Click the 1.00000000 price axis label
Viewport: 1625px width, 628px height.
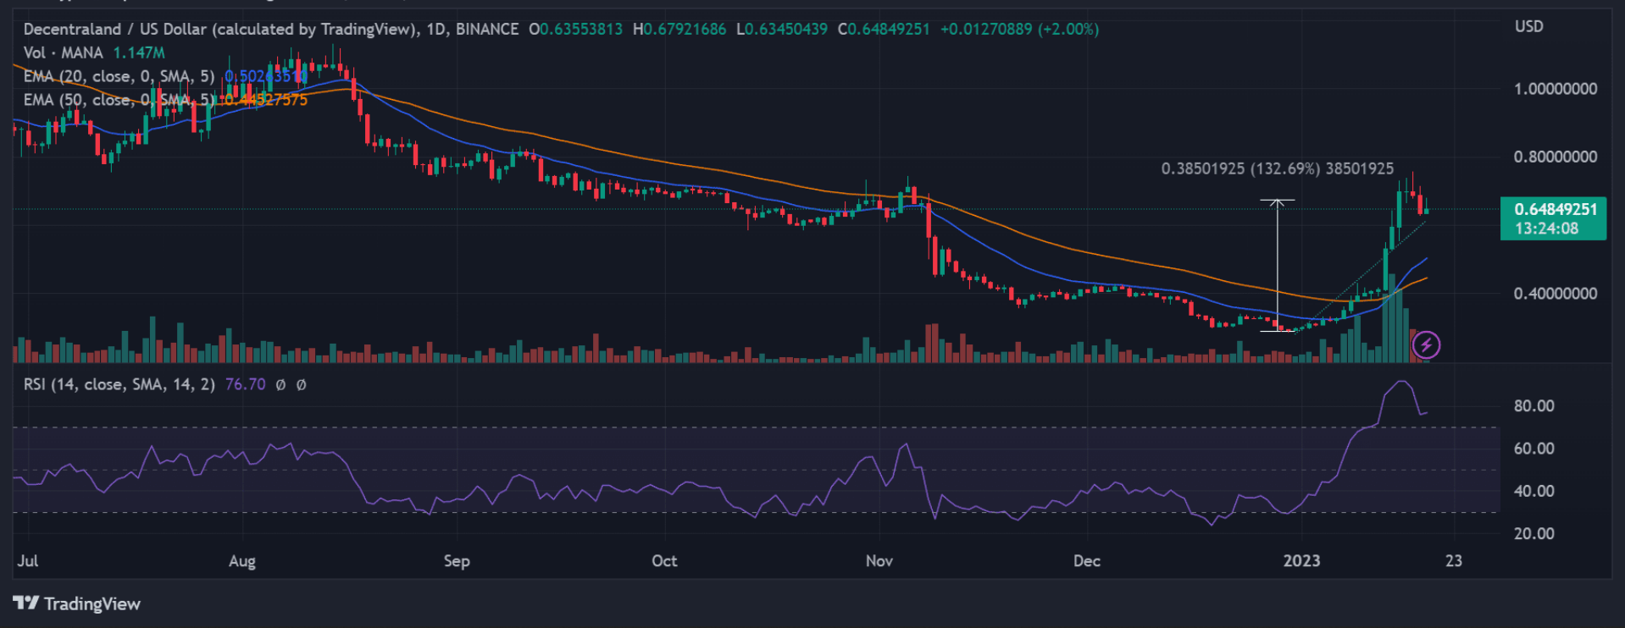tap(1556, 89)
